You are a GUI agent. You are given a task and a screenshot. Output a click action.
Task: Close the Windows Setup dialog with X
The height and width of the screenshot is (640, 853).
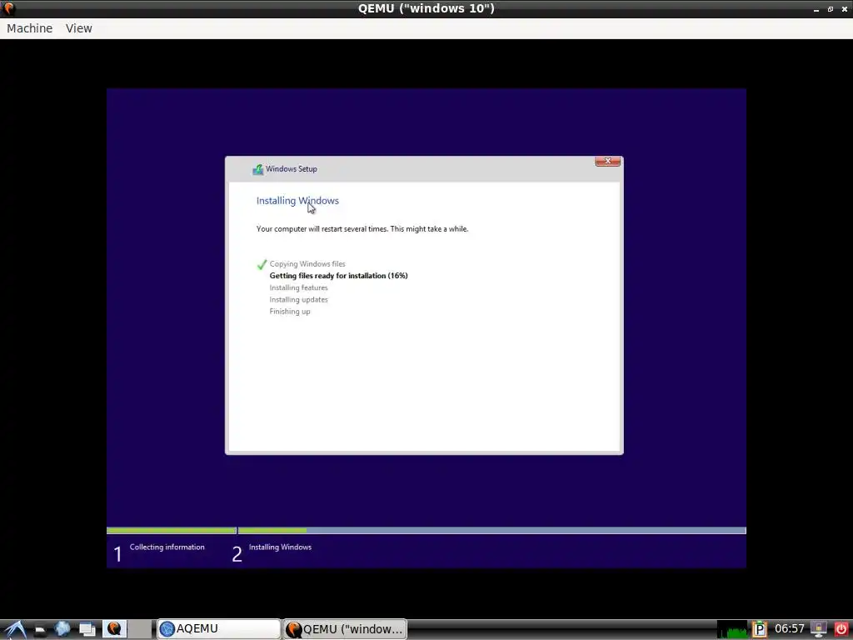(x=607, y=162)
